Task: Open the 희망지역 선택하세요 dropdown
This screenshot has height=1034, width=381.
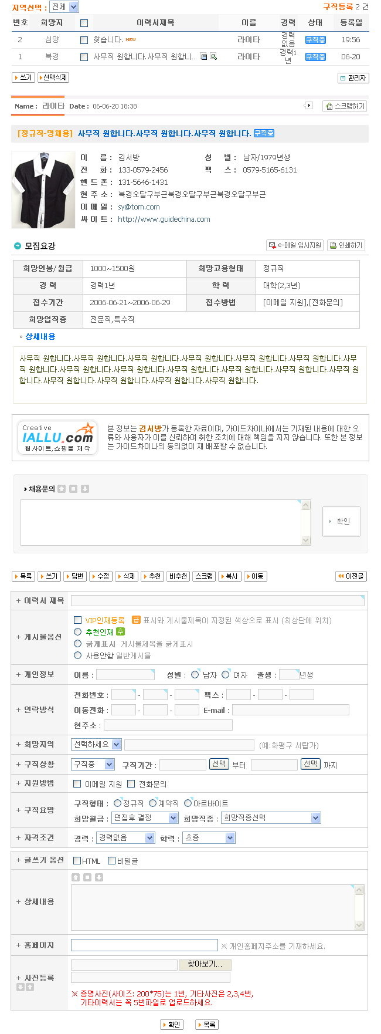Action: click(x=96, y=745)
